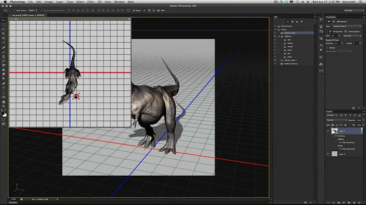The height and width of the screenshot is (205, 366).
Task: Select the Rectangular Marquee tool
Action: click(x=4, y=25)
